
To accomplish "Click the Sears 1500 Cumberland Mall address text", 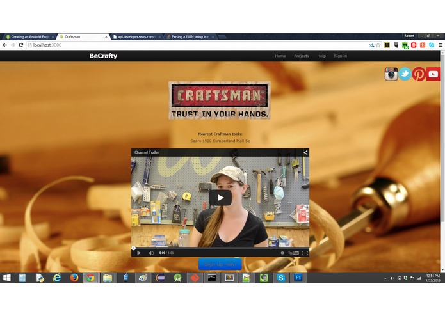I will tap(220, 141).
